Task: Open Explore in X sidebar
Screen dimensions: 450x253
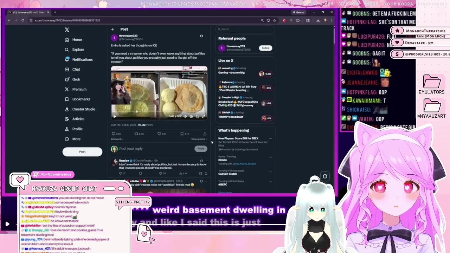Action: 75,50
